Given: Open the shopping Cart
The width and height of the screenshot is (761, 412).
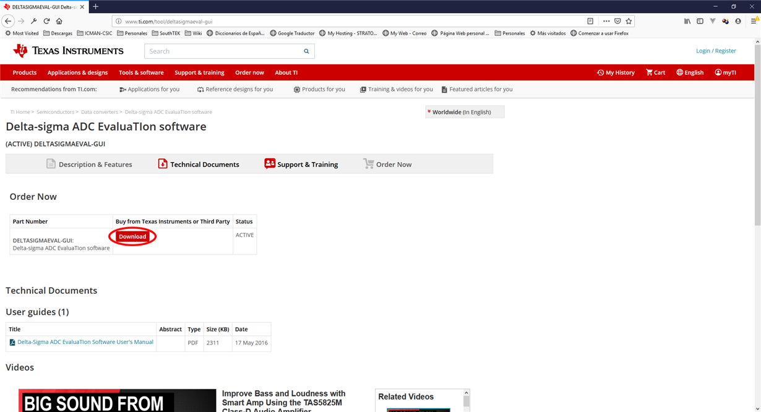Looking at the screenshot, I should point(656,72).
